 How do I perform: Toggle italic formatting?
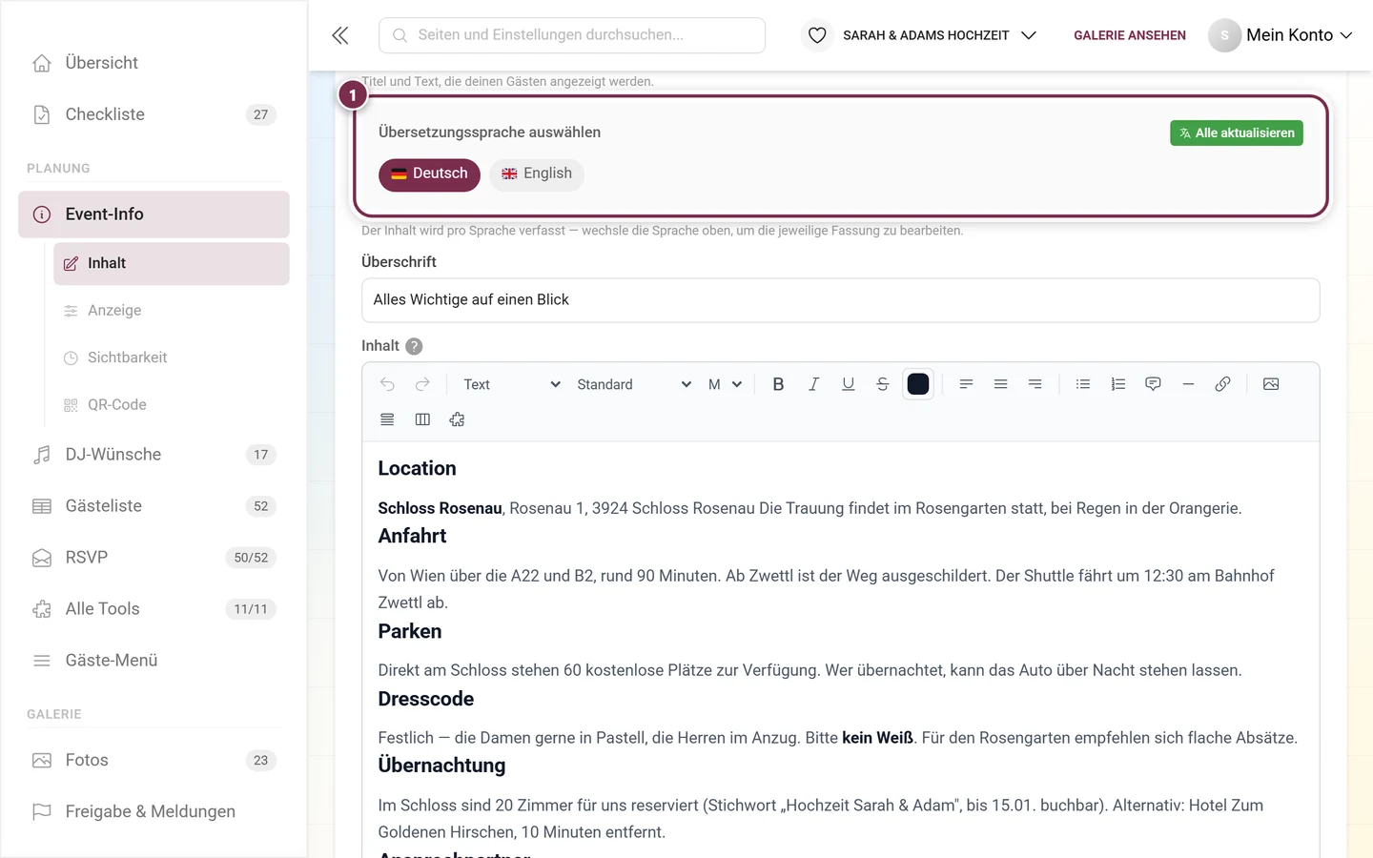(x=813, y=384)
